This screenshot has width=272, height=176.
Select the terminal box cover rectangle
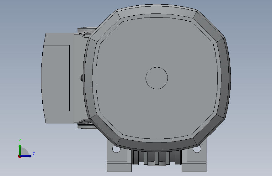pyautogui.click(x=56, y=78)
